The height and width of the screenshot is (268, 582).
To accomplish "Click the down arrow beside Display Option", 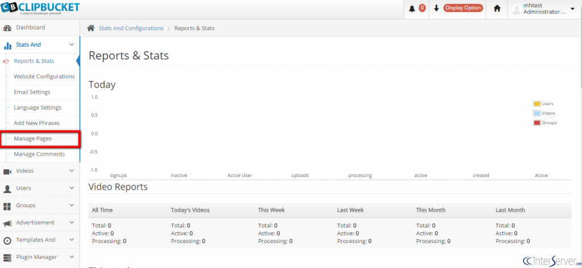I will (436, 8).
